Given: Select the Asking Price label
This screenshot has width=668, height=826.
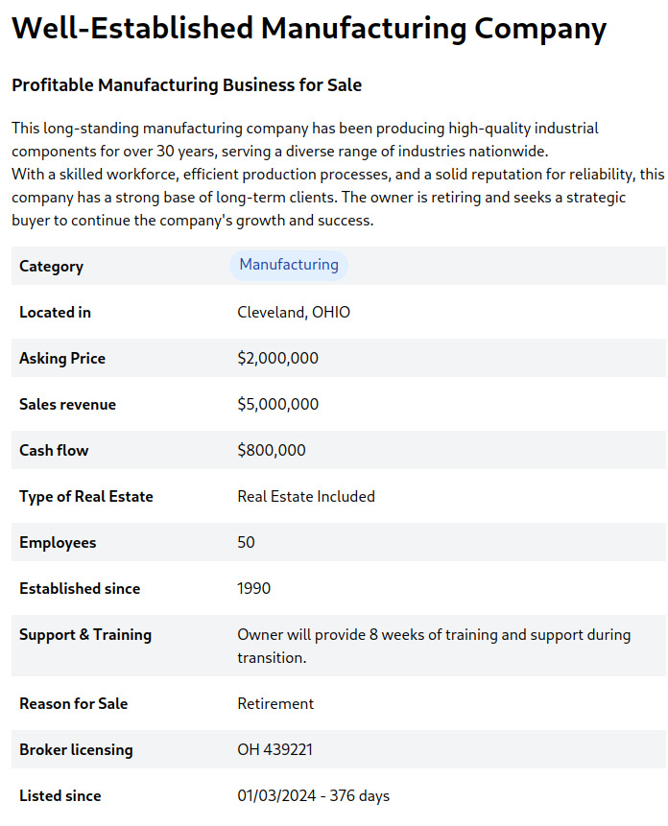Looking at the screenshot, I should pyautogui.click(x=62, y=359).
